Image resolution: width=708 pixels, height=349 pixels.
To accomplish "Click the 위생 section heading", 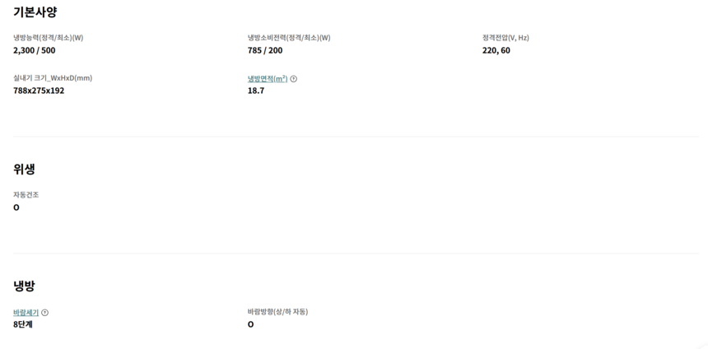I will coord(24,169).
